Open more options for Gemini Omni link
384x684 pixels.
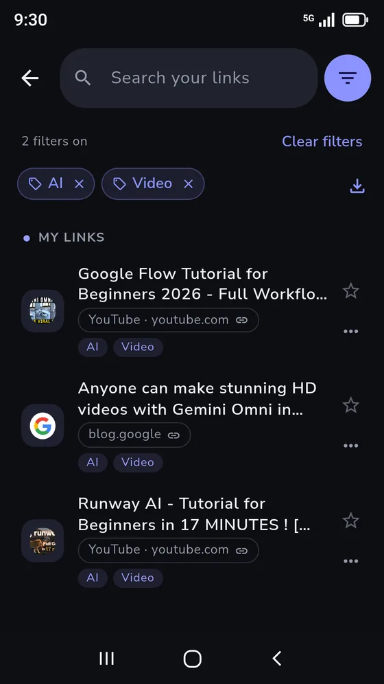pos(350,446)
